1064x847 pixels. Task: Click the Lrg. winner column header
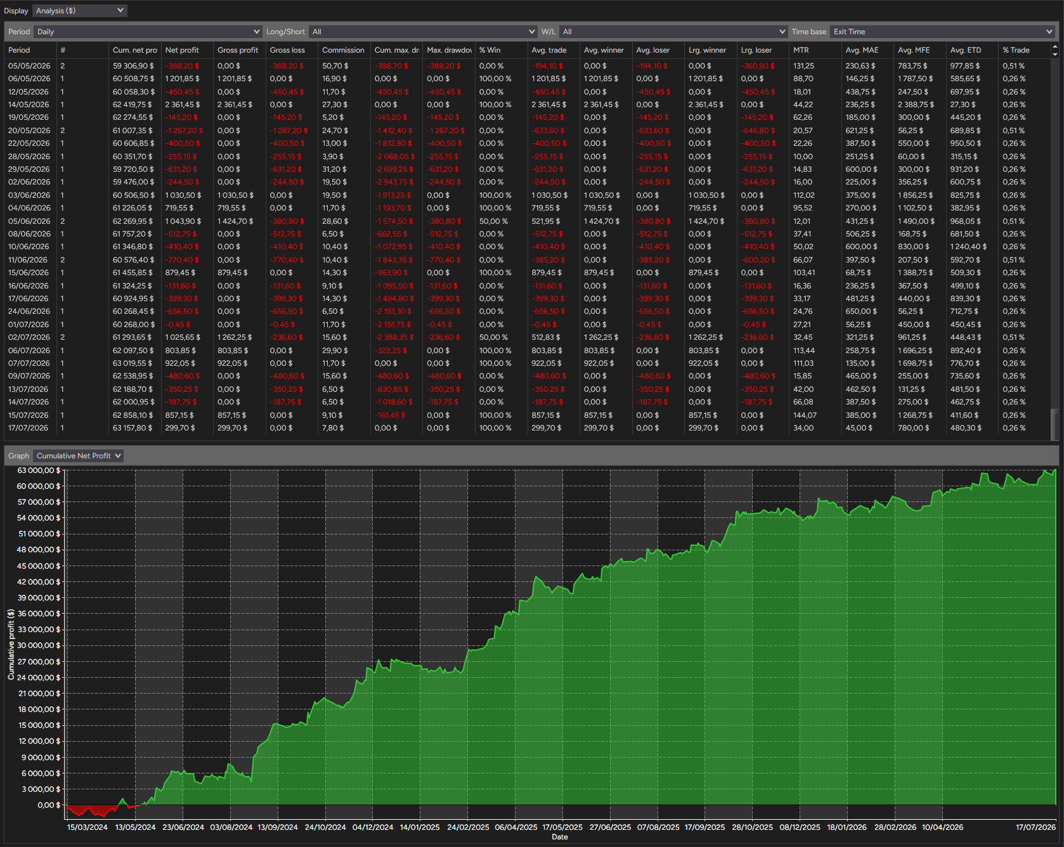pos(710,50)
